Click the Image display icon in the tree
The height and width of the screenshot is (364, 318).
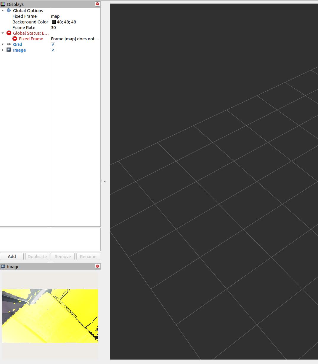[9, 50]
